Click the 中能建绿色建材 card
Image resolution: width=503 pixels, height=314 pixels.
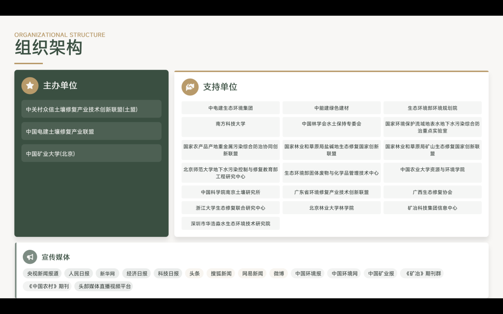(x=332, y=108)
